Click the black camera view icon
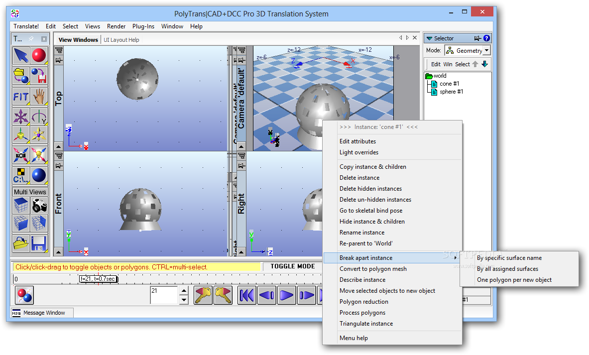This screenshot has width=589, height=355. click(39, 206)
